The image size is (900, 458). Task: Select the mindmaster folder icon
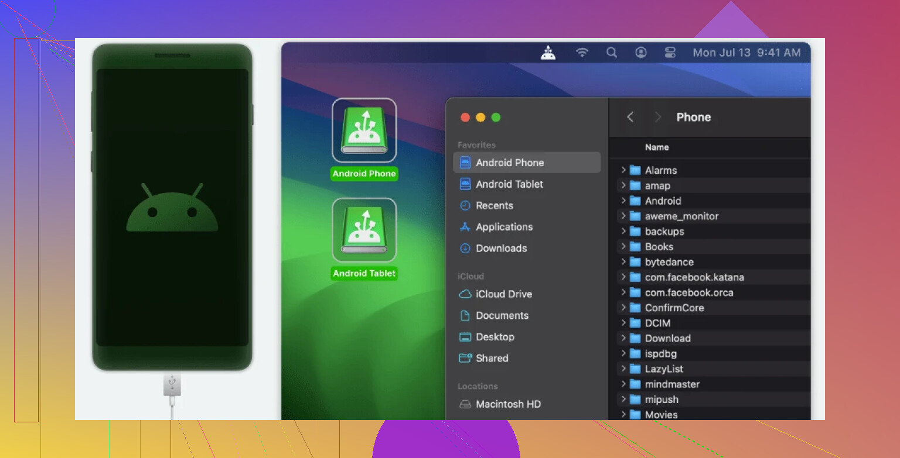pyautogui.click(x=635, y=384)
